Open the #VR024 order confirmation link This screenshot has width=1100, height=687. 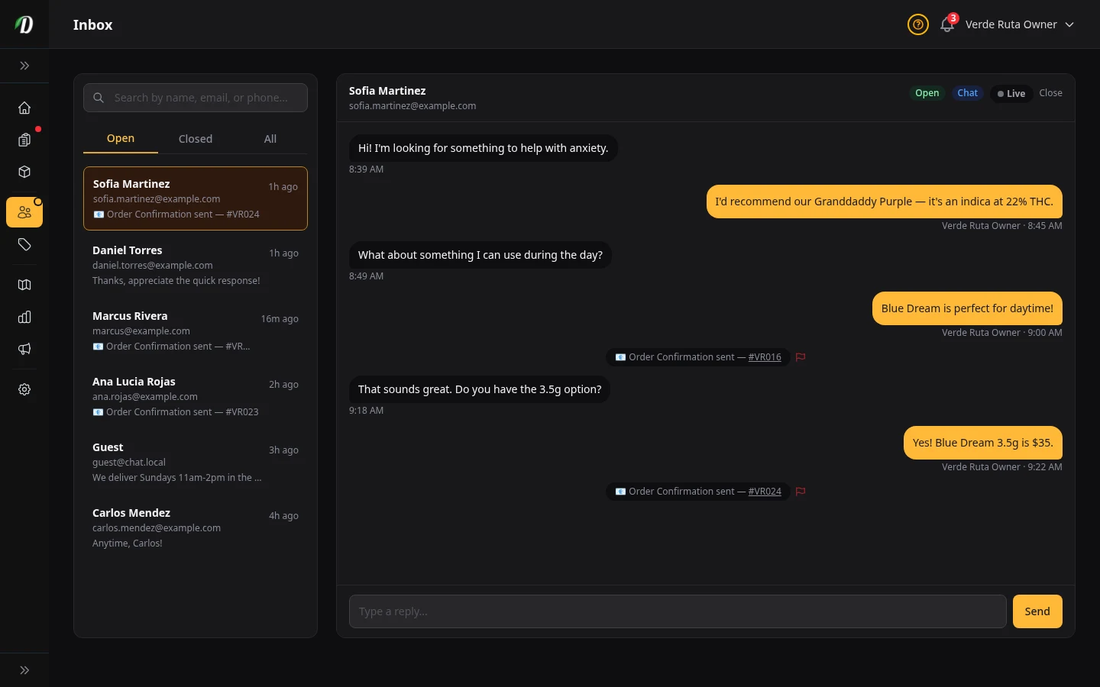coord(765,492)
